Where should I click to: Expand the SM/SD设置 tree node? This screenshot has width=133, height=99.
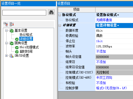[x=6, y=56]
